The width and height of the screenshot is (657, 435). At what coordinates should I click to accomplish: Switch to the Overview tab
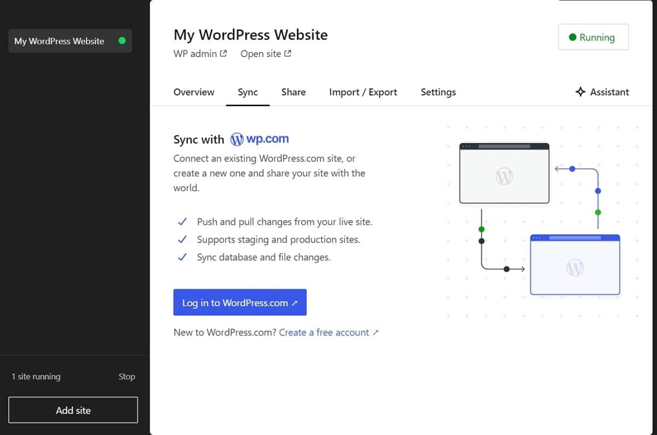pos(194,92)
